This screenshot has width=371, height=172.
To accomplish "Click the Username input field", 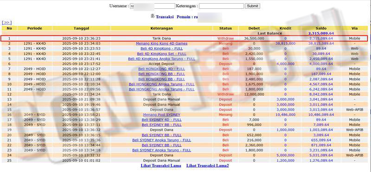I will pos(153,6).
